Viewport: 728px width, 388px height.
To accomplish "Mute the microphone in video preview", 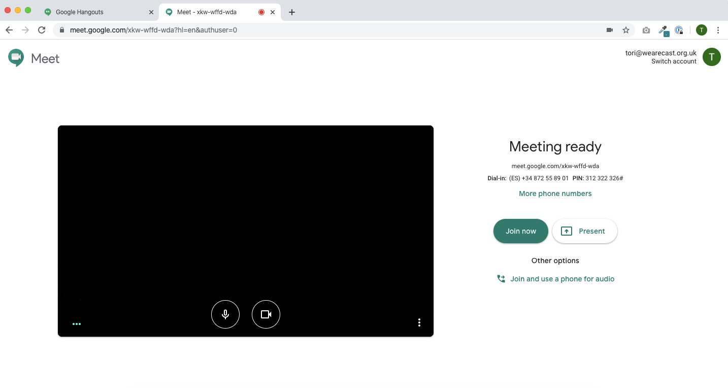I will point(225,314).
